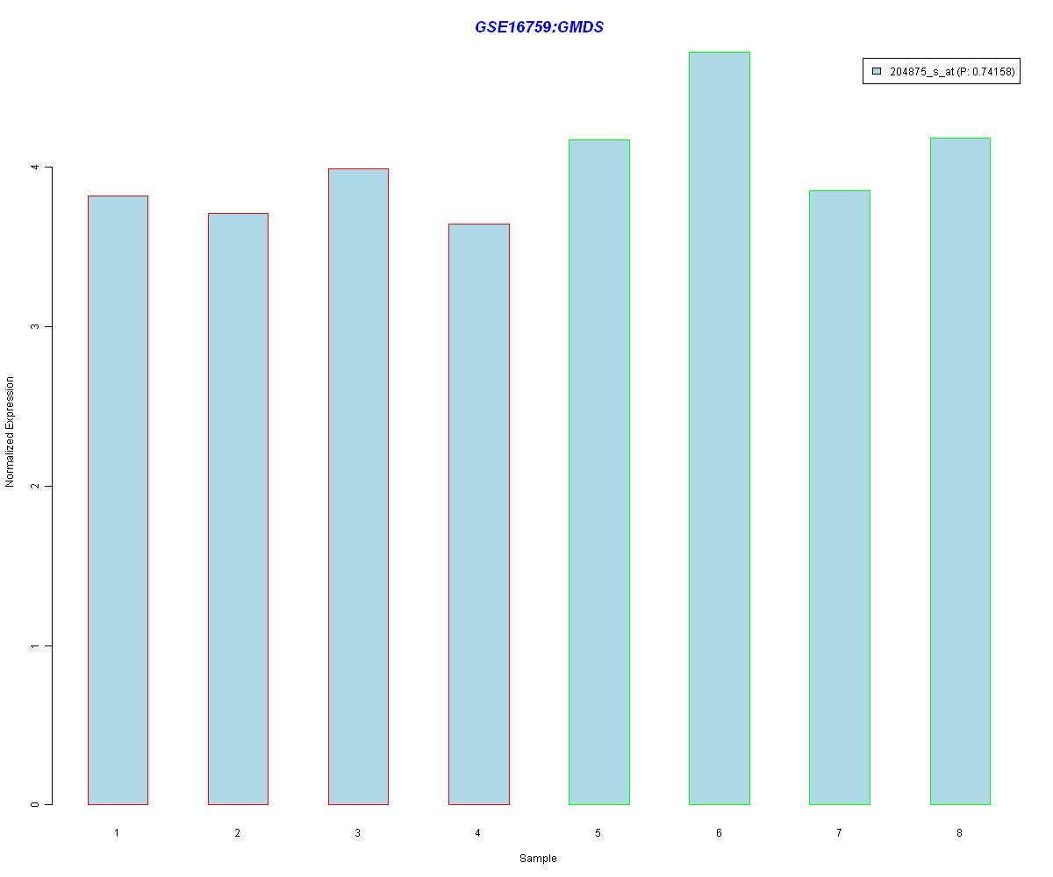Click the Normalized Expression axis title
Viewport: 1053px width, 877px height.
coord(10,431)
